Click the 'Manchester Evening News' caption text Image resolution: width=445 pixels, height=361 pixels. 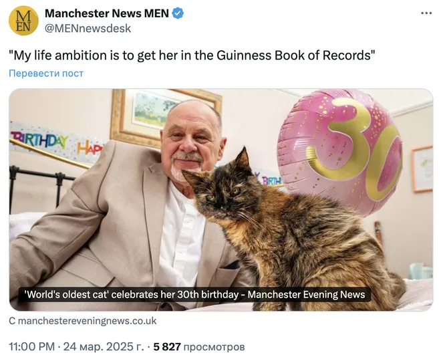(x=307, y=295)
